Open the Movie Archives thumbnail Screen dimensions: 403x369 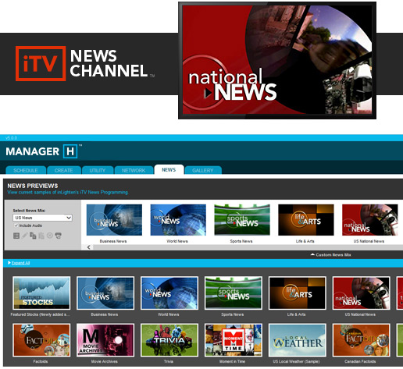(105, 340)
